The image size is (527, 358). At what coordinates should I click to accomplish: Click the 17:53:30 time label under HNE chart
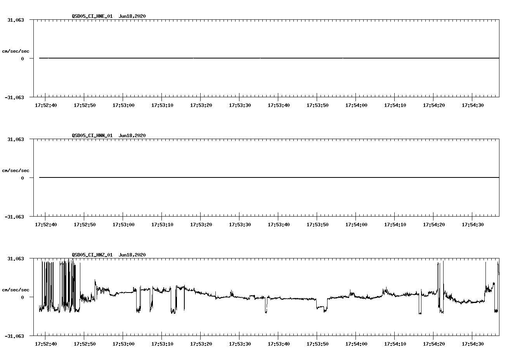tap(240, 105)
